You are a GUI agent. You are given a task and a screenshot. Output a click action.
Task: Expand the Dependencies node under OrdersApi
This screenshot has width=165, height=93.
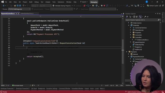(x=131, y=30)
